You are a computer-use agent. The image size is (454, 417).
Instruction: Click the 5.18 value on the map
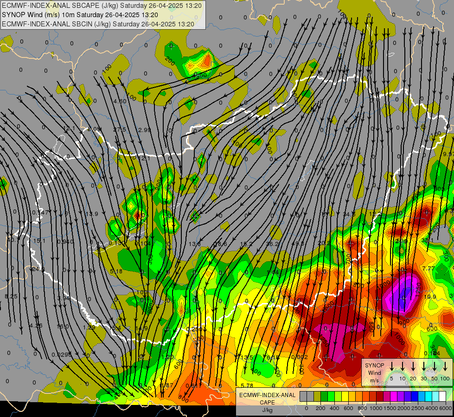(x=116, y=271)
